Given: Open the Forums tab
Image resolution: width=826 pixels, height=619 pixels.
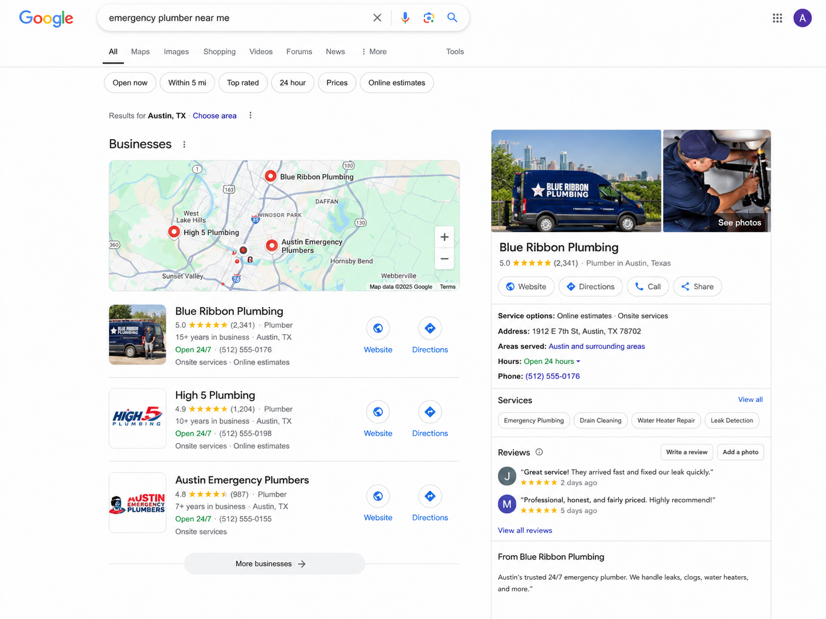Looking at the screenshot, I should [x=299, y=51].
